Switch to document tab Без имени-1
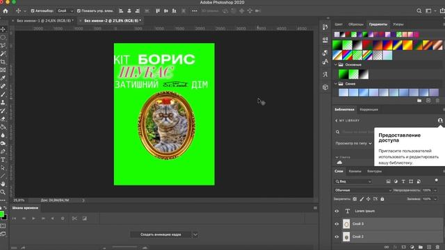The width and height of the screenshot is (445, 250). pyautogui.click(x=44, y=21)
